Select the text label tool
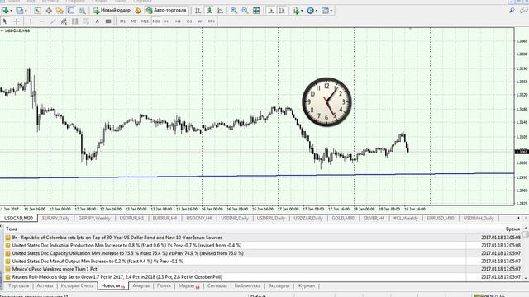This screenshot has width=529, height=297. [x=108, y=21]
